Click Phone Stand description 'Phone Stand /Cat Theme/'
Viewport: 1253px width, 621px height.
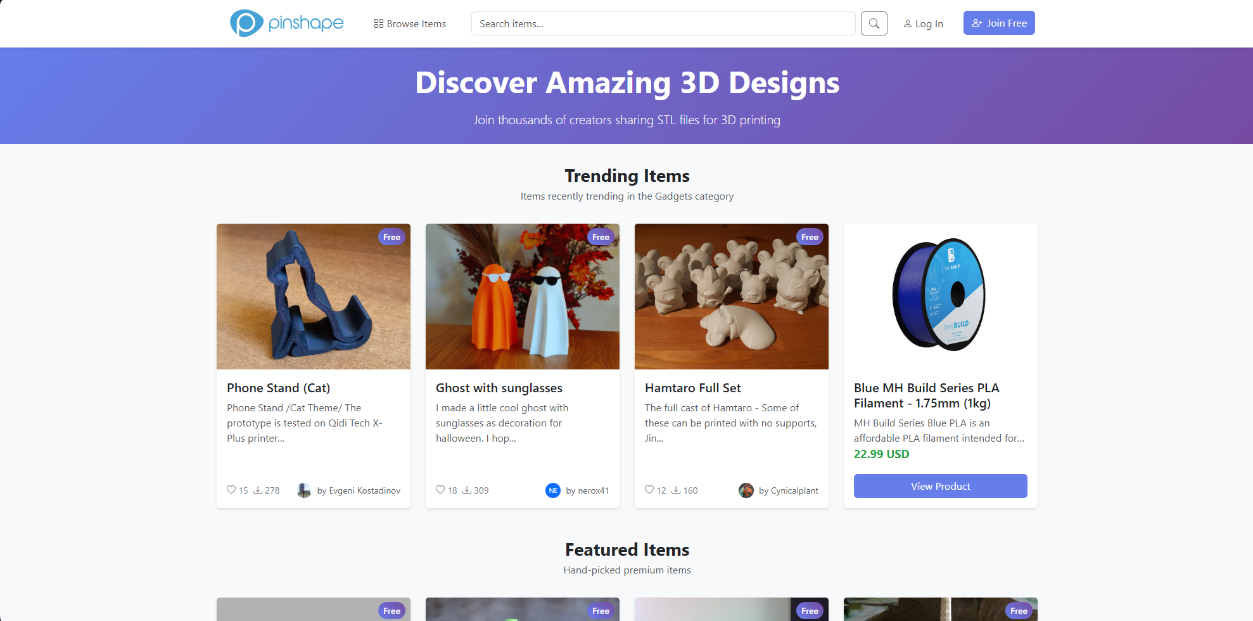tap(284, 407)
